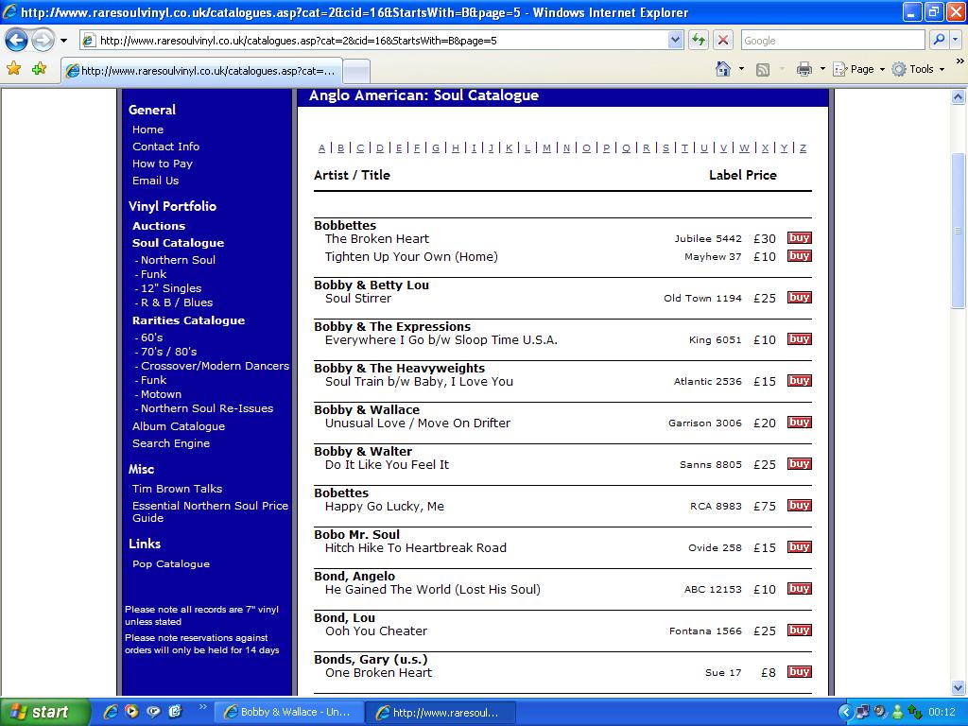Click the RSS feeds icon
This screenshot has height=726, width=968.
tap(763, 70)
